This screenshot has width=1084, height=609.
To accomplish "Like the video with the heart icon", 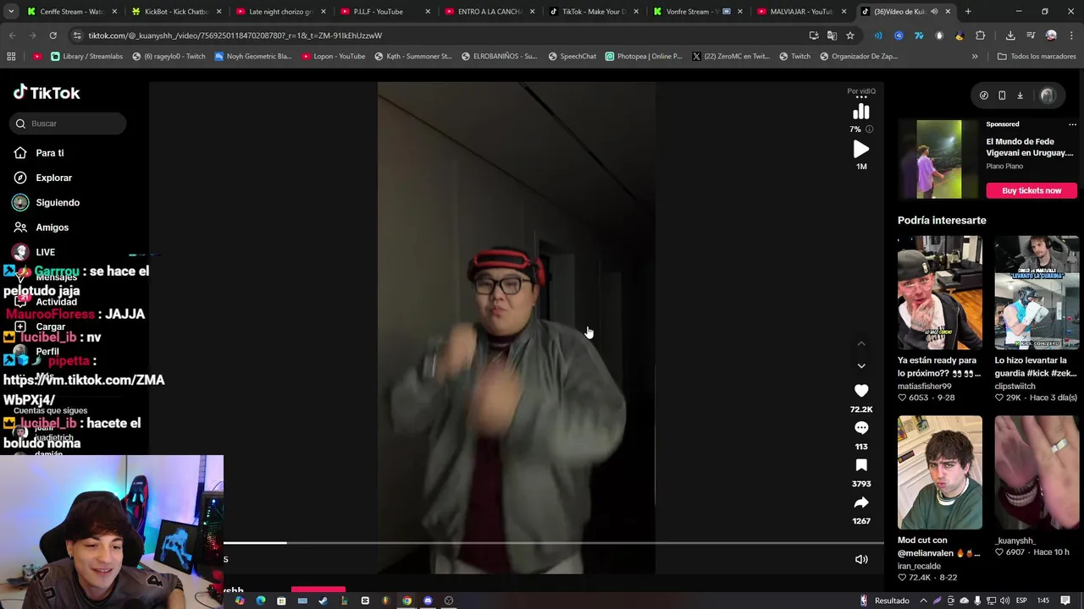I will [x=861, y=391].
